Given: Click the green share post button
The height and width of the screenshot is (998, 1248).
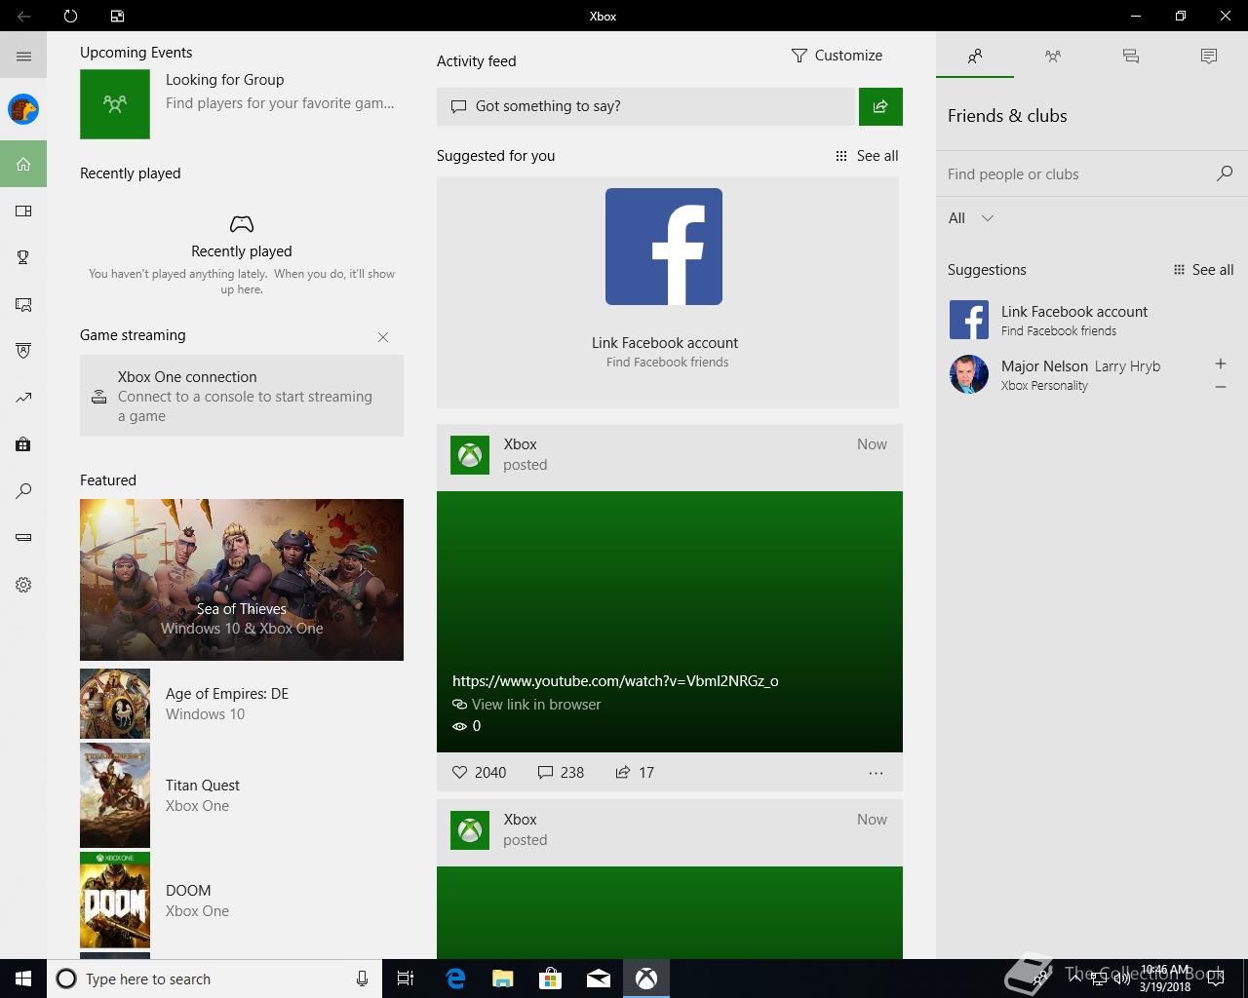Looking at the screenshot, I should point(880,106).
